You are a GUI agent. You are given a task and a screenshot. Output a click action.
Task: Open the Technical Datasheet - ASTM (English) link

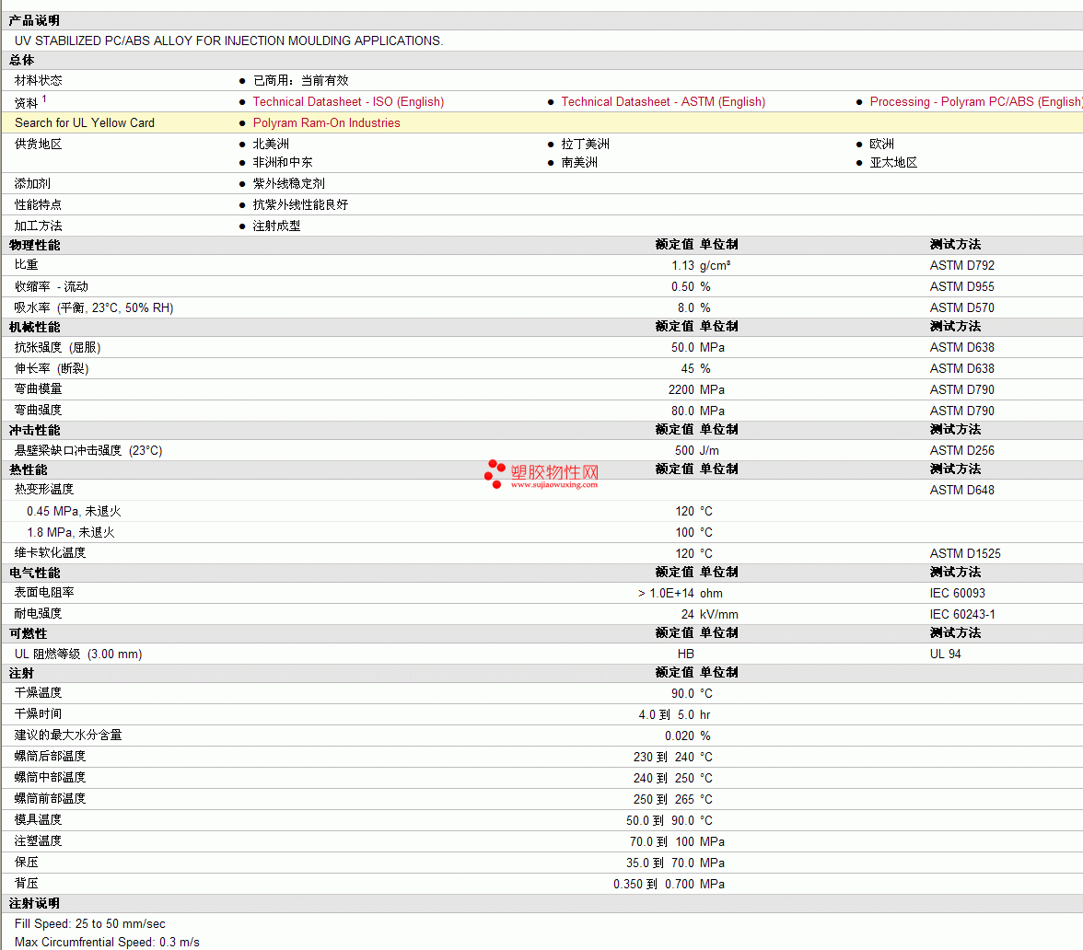[663, 102]
